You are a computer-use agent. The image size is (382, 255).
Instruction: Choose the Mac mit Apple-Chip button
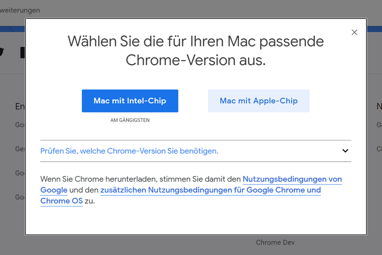point(258,101)
